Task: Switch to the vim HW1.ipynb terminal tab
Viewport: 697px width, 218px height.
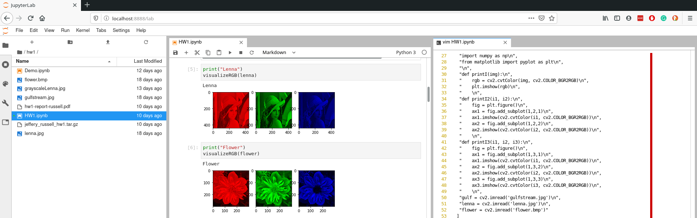Action: [x=458, y=42]
